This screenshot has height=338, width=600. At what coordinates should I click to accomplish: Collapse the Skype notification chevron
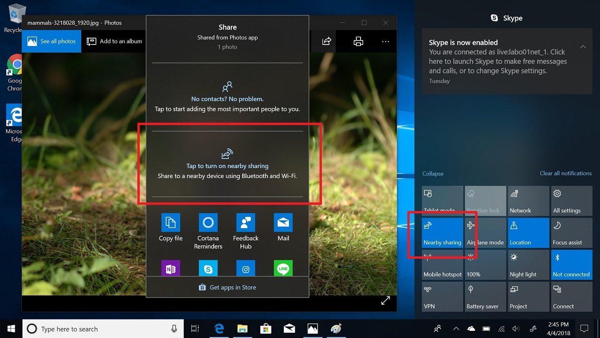583,47
